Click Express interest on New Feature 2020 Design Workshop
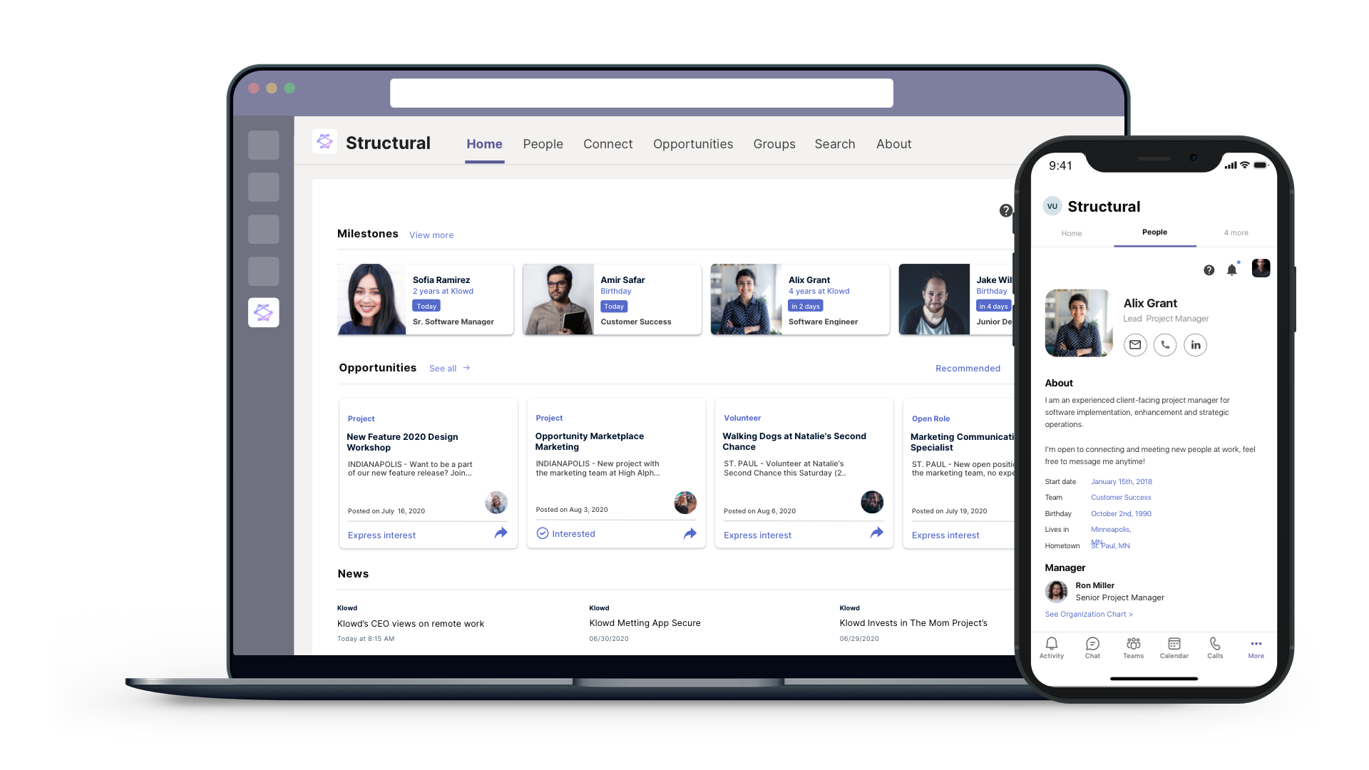Image resolution: width=1369 pixels, height=770 pixels. point(381,534)
